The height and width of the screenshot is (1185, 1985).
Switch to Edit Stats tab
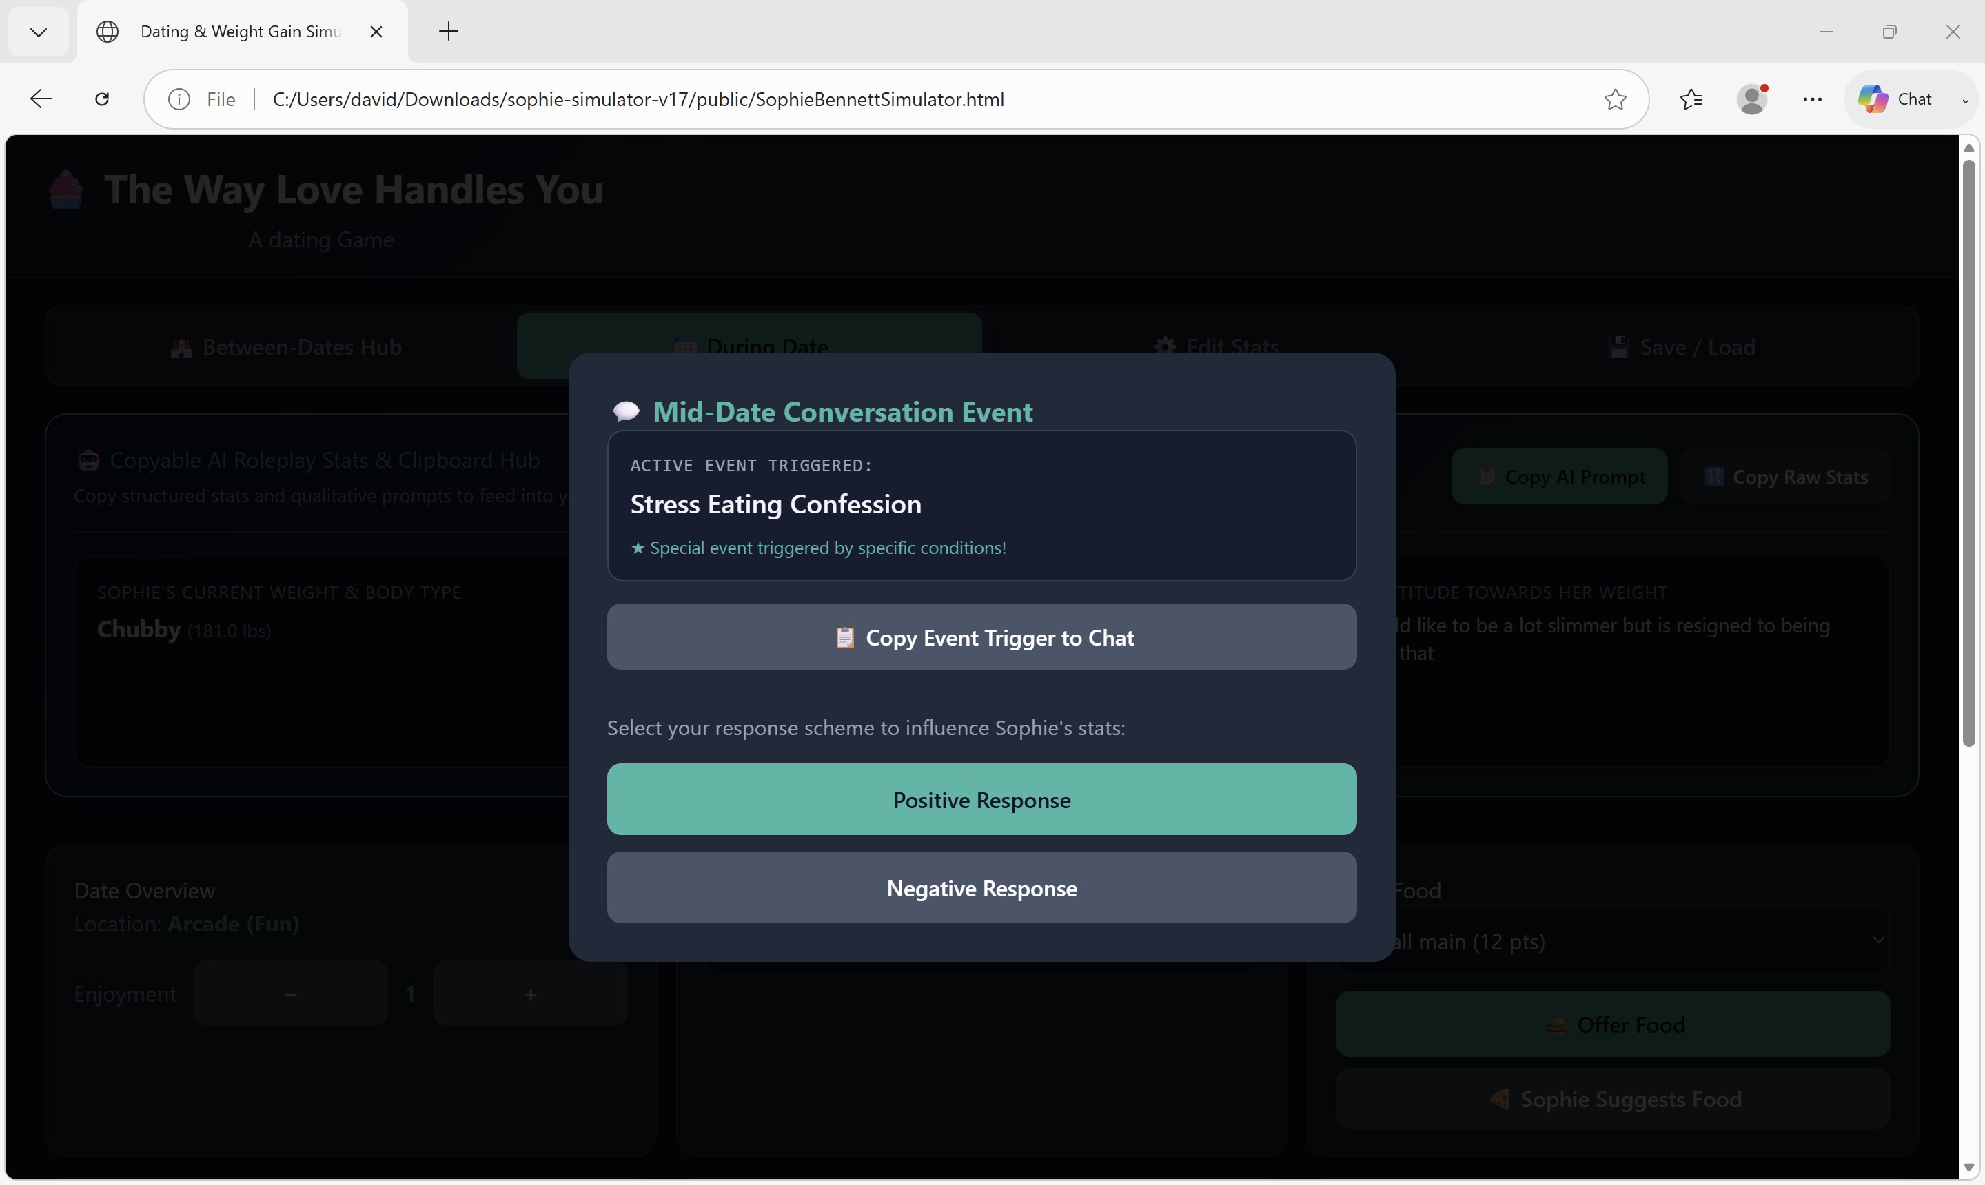point(1216,347)
